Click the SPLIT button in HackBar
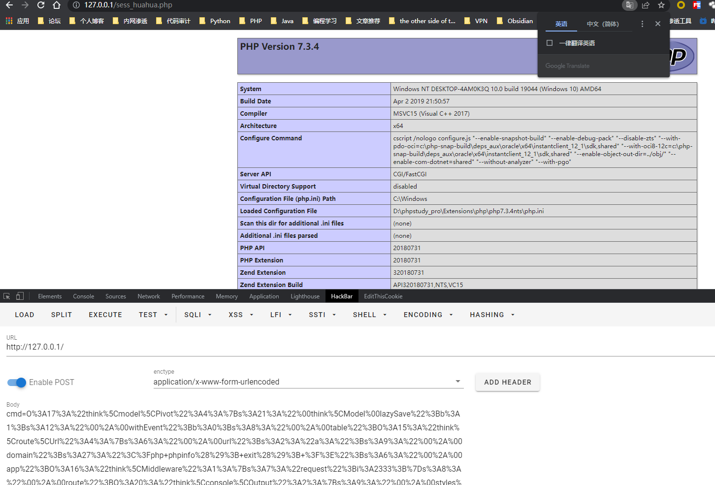This screenshot has width=715, height=485. click(62, 315)
